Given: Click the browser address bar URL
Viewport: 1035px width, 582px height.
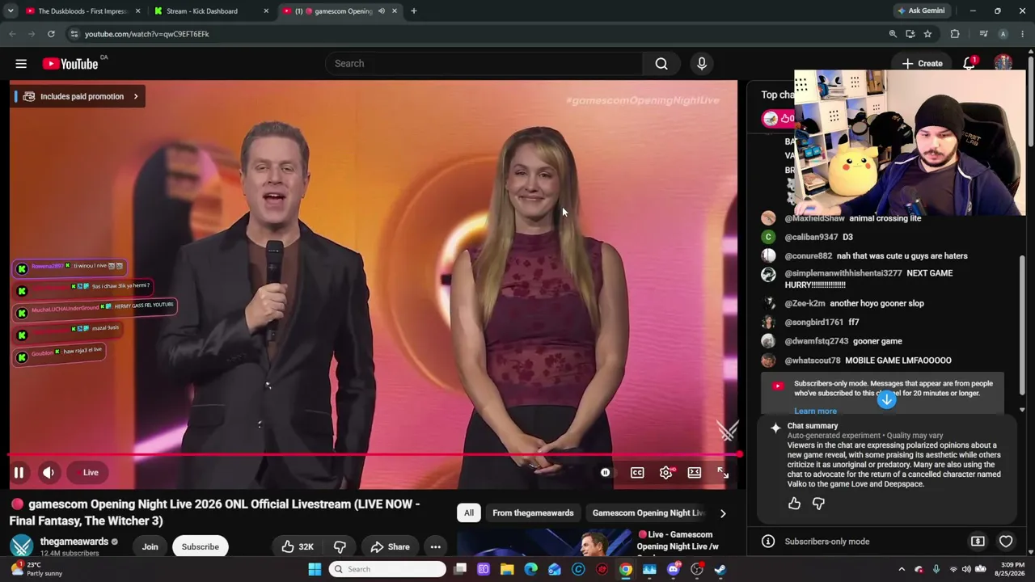Looking at the screenshot, I should tap(147, 34).
